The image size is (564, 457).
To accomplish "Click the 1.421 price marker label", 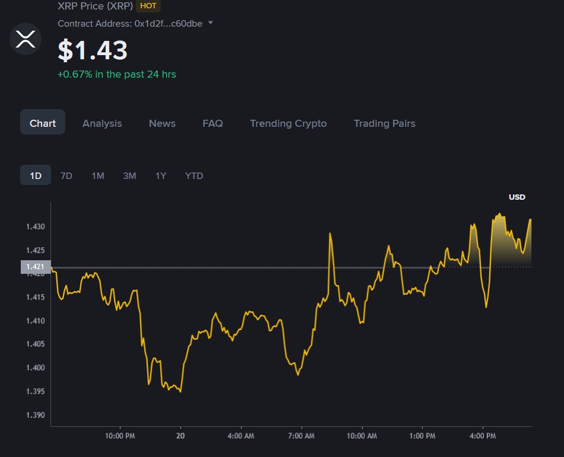I will 36,267.
